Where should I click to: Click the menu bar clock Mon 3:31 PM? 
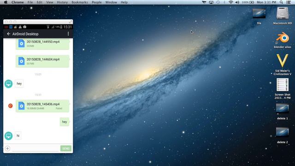pos(266,2)
